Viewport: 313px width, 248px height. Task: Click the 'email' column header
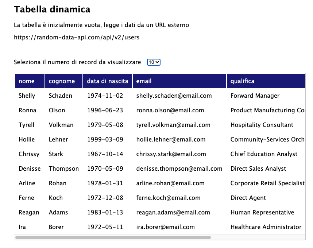click(144, 81)
